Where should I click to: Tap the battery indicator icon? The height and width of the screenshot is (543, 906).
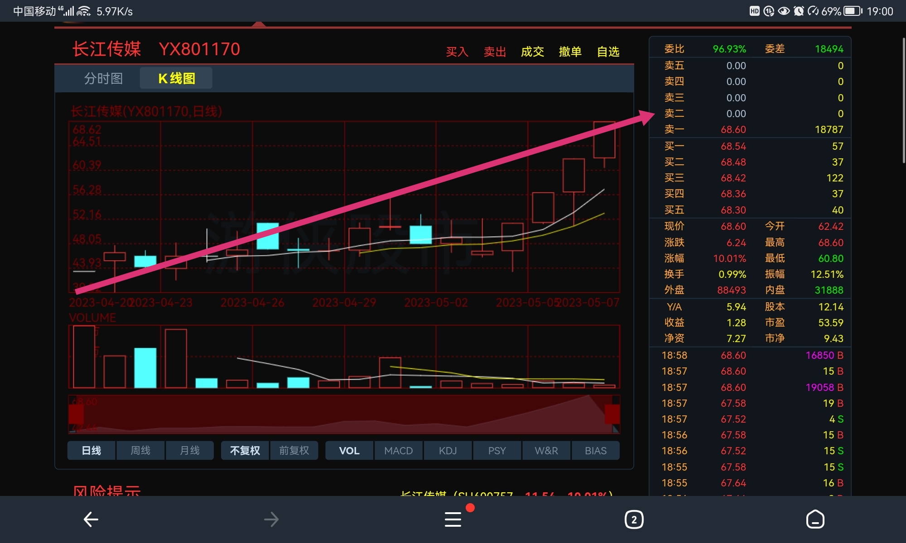853,11
